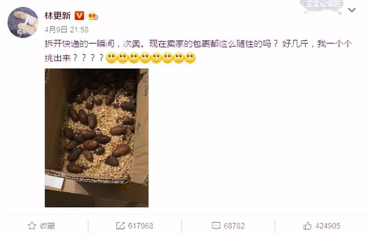Click the repost share arrow icon

pos(121,226)
